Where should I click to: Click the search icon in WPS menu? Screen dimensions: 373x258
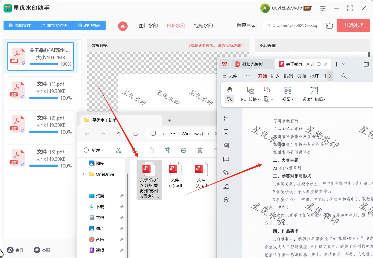tap(344, 76)
